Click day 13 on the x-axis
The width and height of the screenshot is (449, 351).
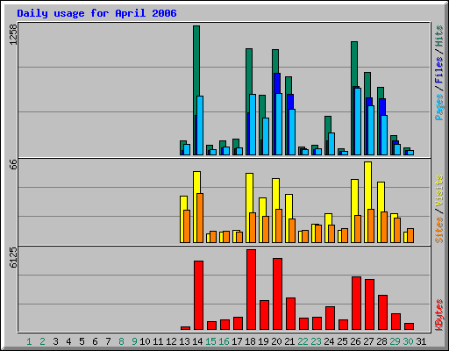tap(184, 341)
